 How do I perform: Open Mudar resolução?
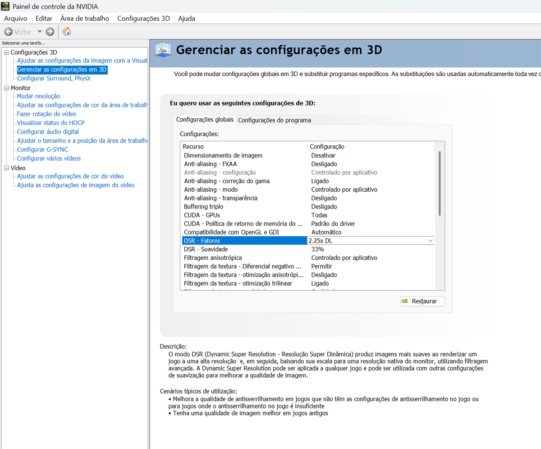click(x=38, y=96)
